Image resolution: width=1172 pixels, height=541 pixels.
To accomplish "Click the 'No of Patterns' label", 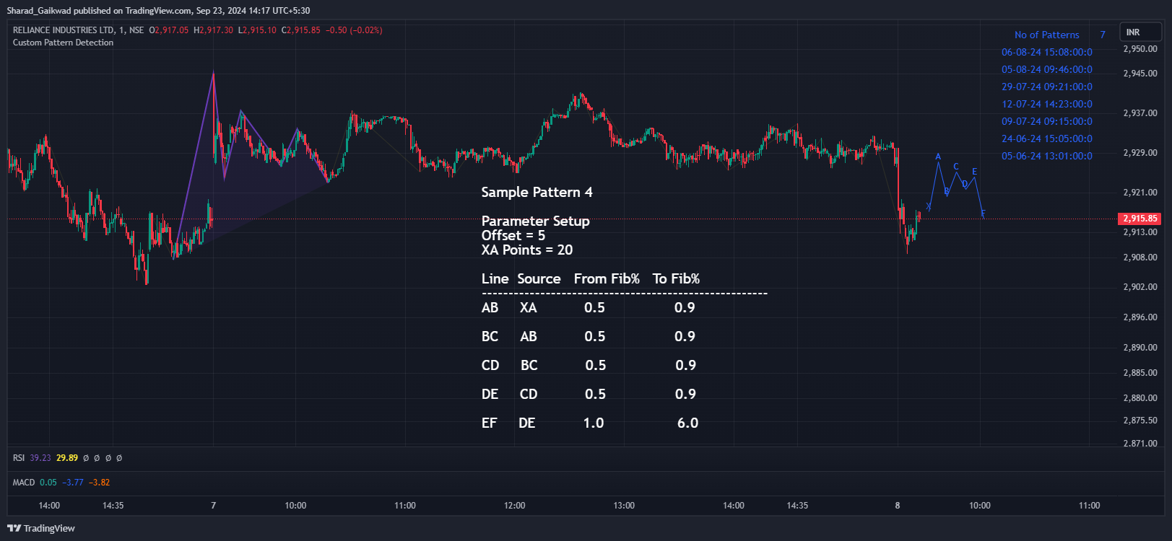I will (1046, 35).
